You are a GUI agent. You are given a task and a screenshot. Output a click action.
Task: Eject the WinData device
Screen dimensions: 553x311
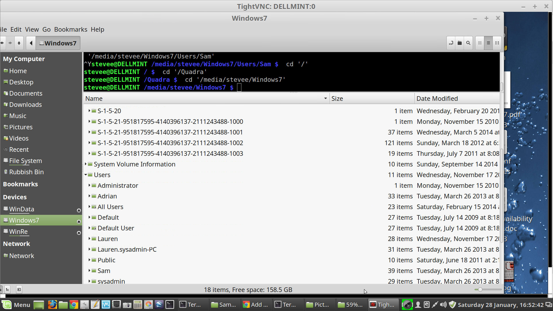tap(79, 211)
